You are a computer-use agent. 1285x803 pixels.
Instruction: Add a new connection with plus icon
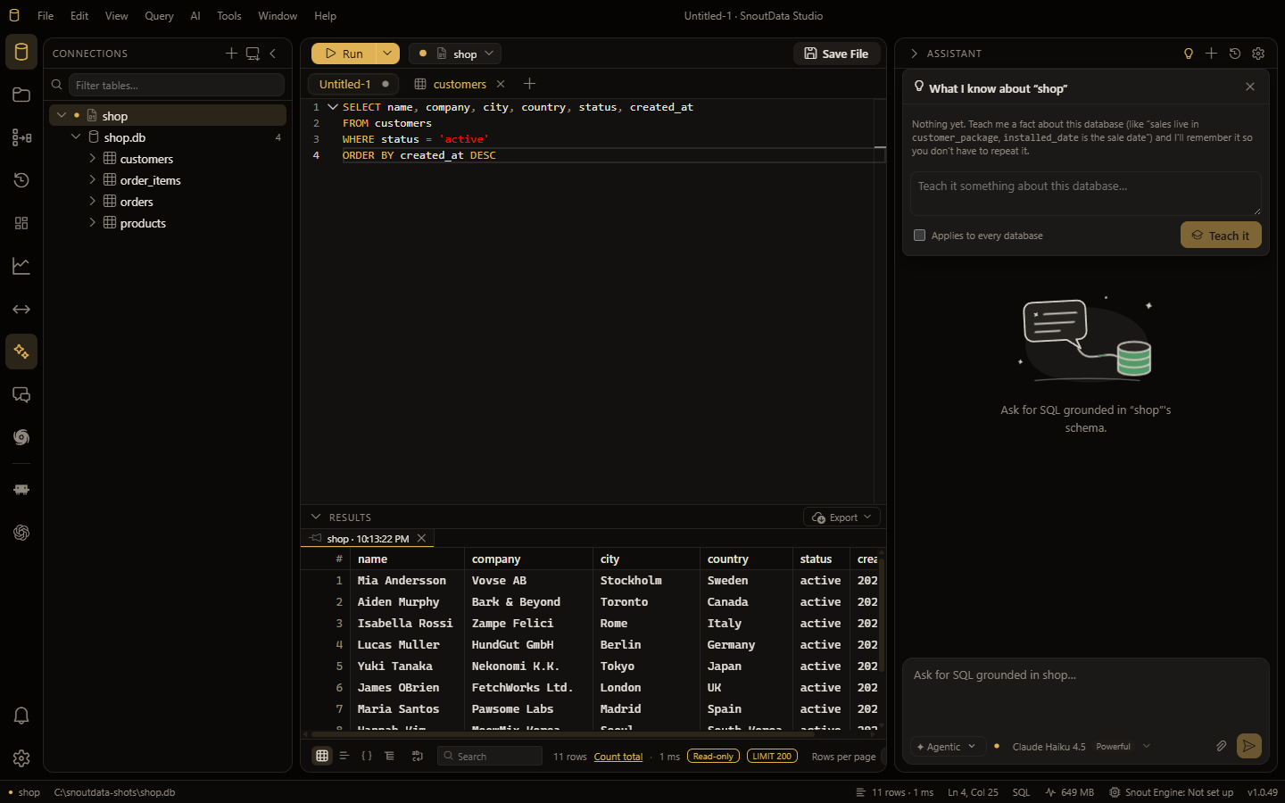231,54
